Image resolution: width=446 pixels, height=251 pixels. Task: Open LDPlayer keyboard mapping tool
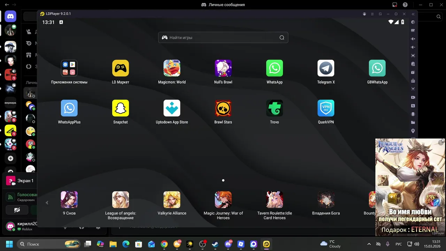pyautogui.click(x=413, y=30)
